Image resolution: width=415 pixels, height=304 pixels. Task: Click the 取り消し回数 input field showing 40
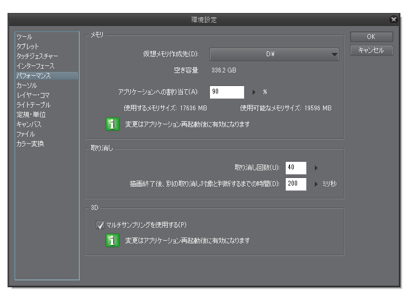(295, 168)
